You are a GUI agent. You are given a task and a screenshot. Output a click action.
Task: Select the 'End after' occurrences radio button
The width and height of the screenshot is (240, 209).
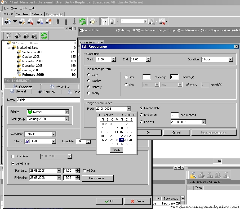(x=141, y=115)
